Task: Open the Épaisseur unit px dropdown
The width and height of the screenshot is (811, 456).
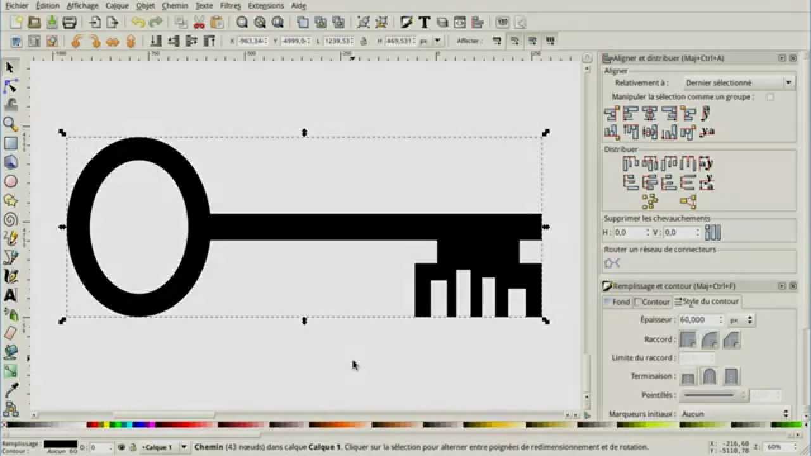Action: pyautogui.click(x=741, y=320)
